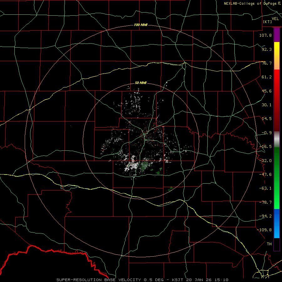The image size is (282, 282).
Task: Click the 92.3 value on velocity scale
Action: [267, 49]
